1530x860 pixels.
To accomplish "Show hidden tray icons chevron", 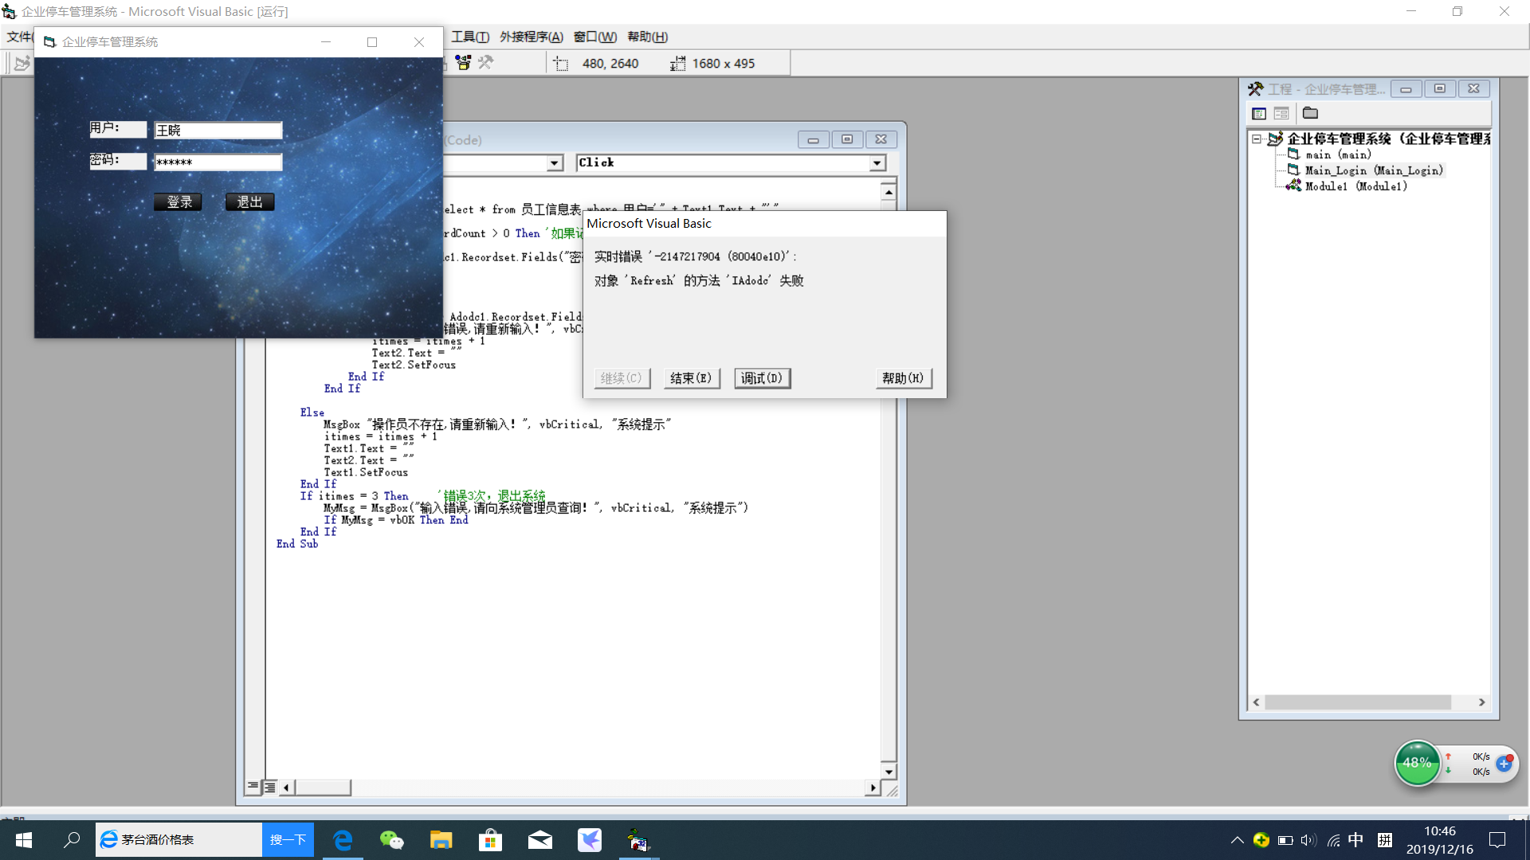I will 1237,840.
